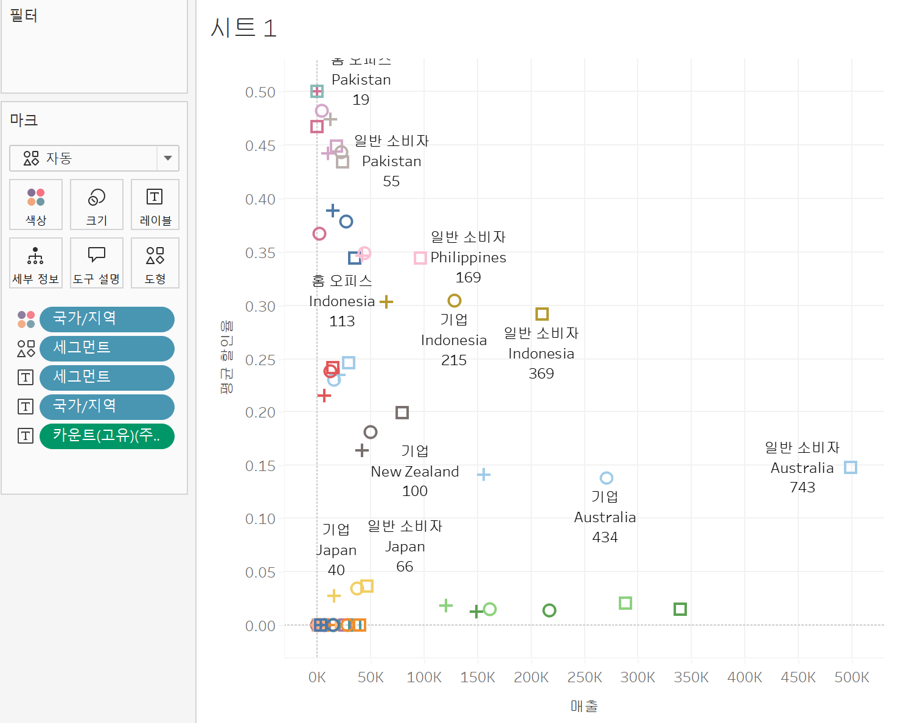Click the 필터 shelf header
Screen dimensions: 923x723
tap(24, 15)
